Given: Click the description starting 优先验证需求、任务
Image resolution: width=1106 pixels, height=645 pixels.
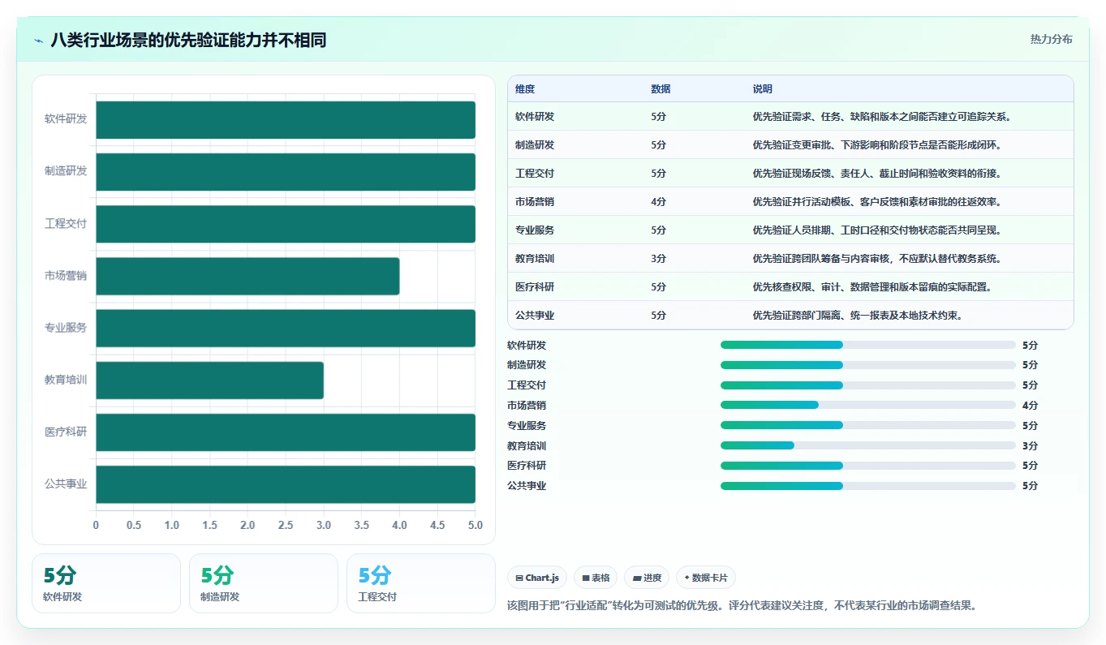Looking at the screenshot, I should click(x=882, y=117).
